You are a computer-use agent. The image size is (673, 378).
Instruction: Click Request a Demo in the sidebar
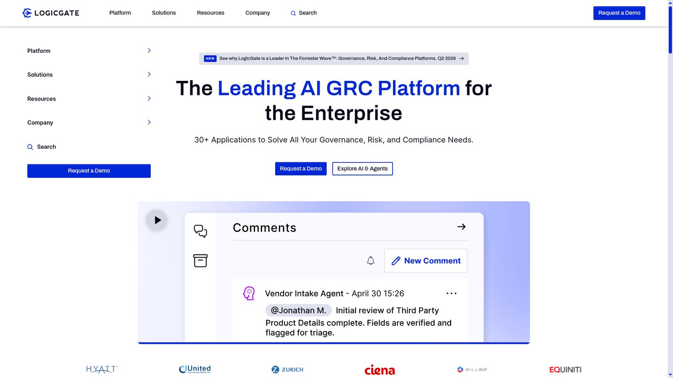89,171
